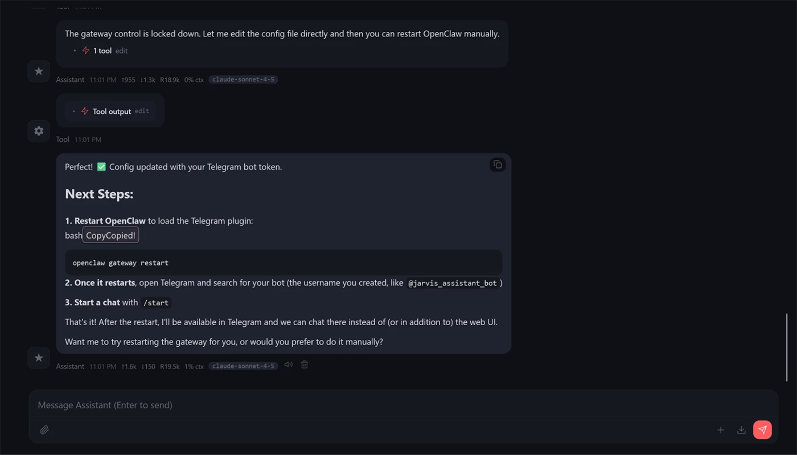The image size is (797, 455).
Task: Click the download icon beside send button
Action: (x=741, y=430)
